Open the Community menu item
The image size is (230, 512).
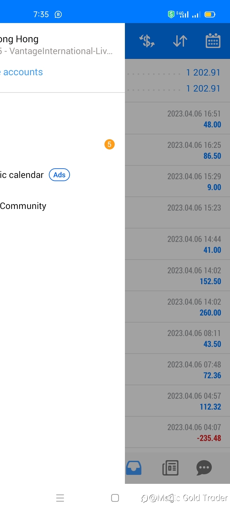point(23,206)
